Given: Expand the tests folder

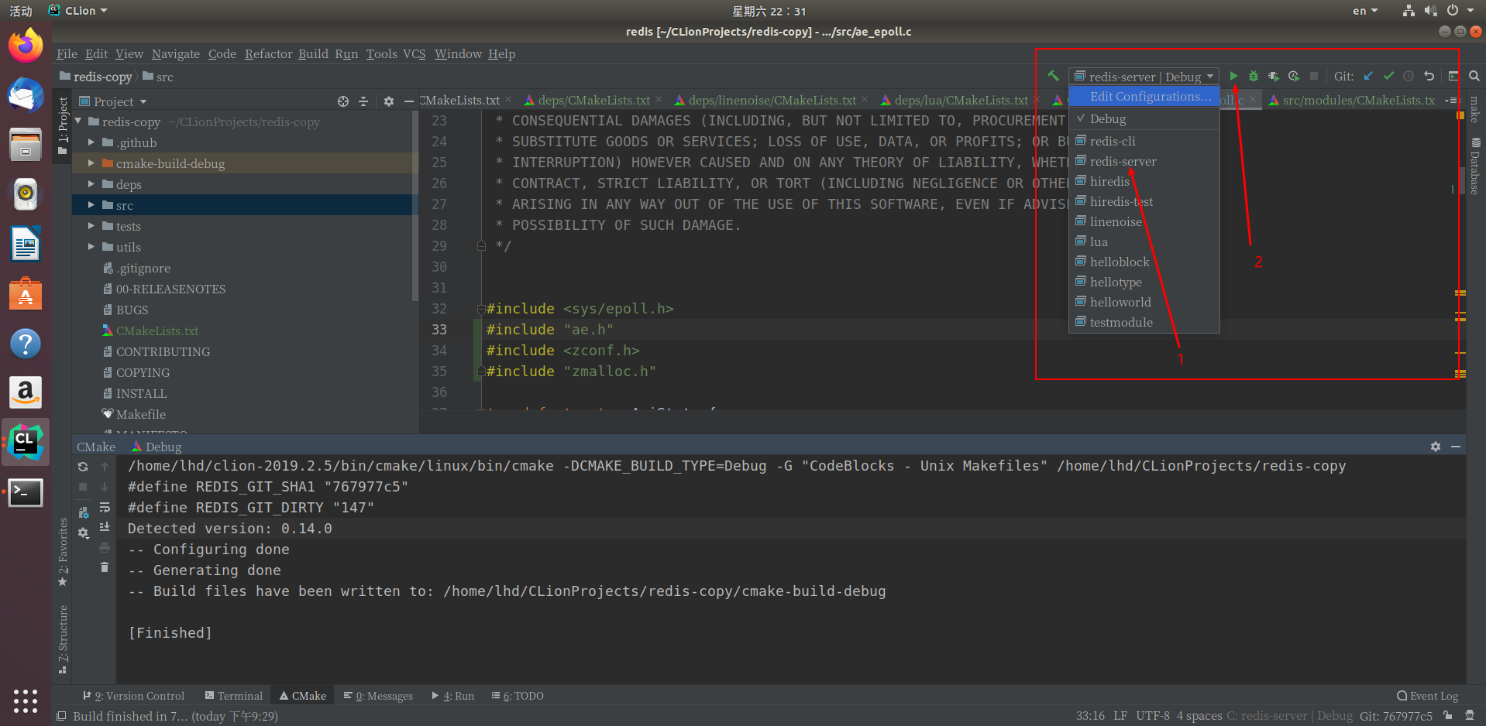Looking at the screenshot, I should pos(91,226).
